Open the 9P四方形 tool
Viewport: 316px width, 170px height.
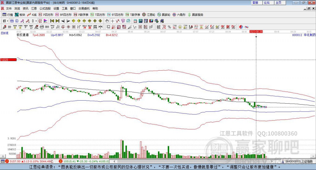coord(64,15)
